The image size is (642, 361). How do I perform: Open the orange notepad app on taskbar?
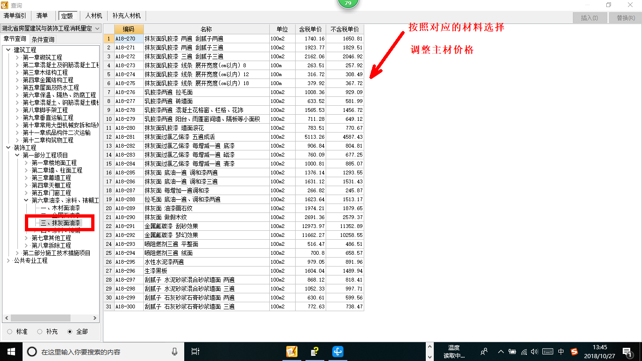(292, 352)
